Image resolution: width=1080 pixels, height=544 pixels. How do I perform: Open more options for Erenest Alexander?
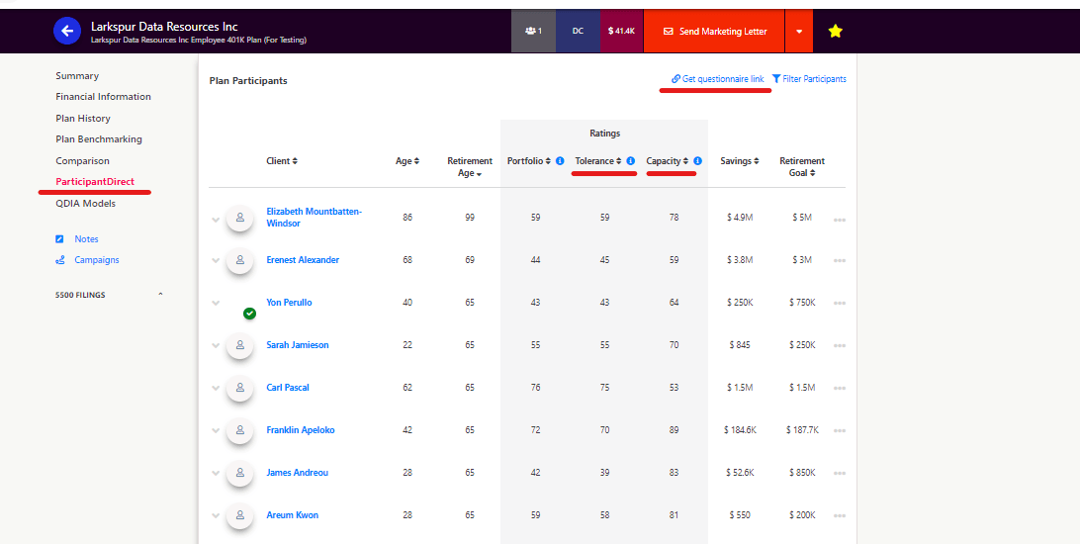pos(839,260)
